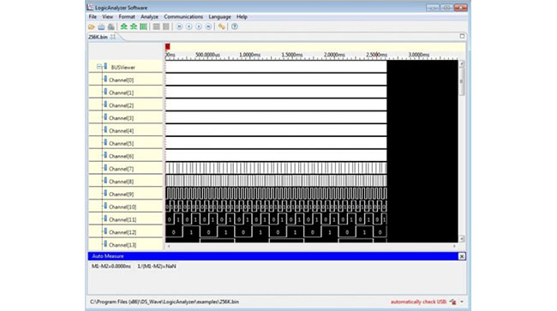Image resolution: width=557 pixels, height=311 pixels.
Task: Step back with the second blue circle button
Action: [x=189, y=27]
